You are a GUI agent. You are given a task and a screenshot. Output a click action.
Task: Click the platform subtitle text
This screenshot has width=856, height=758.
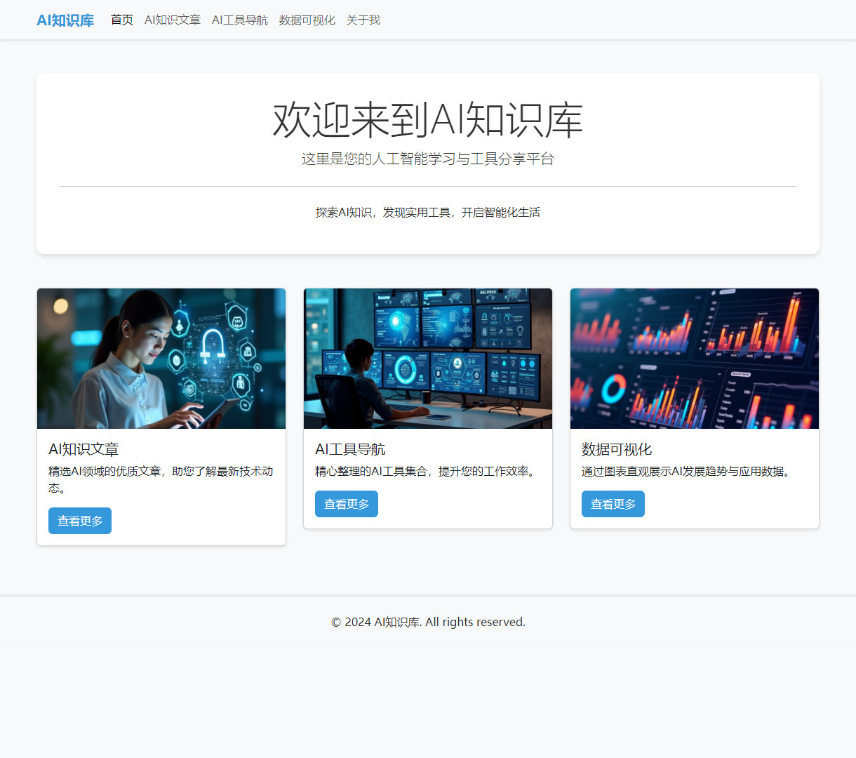click(x=428, y=159)
